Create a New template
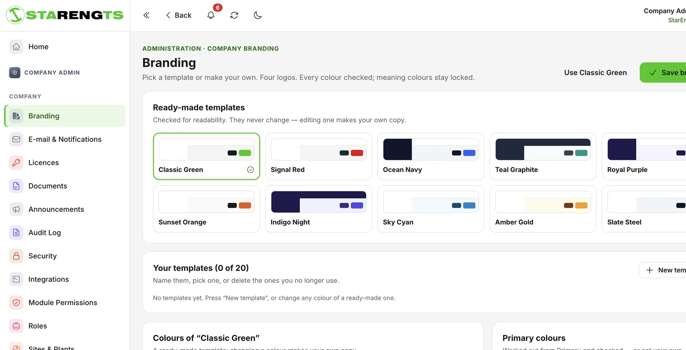The width and height of the screenshot is (686, 350). [x=662, y=270]
